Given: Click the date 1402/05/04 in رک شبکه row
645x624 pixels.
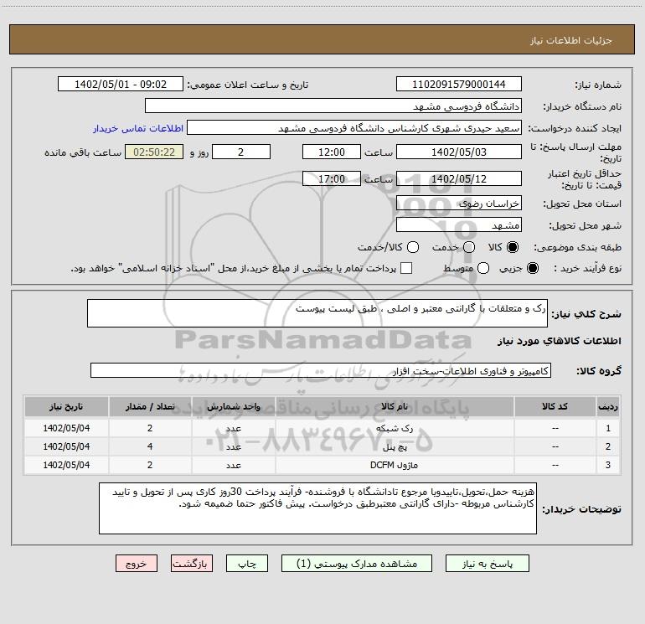Looking at the screenshot, I should (x=66, y=428).
